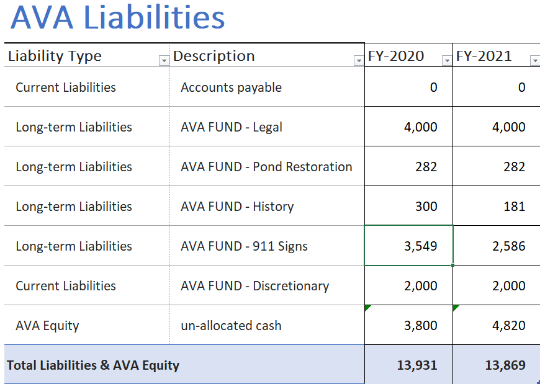Viewport: 540px width, 384px height.
Task: Select the FY-2021 911 Signs value 2,586
Action: click(x=497, y=246)
